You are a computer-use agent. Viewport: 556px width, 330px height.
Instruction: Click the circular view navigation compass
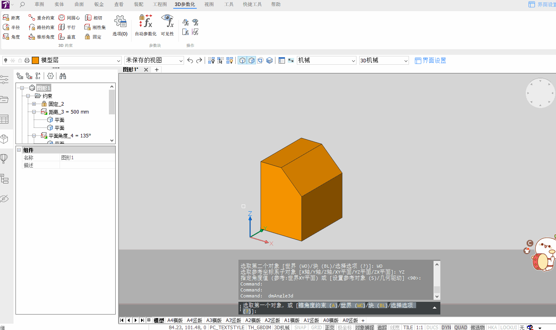tap(540, 93)
